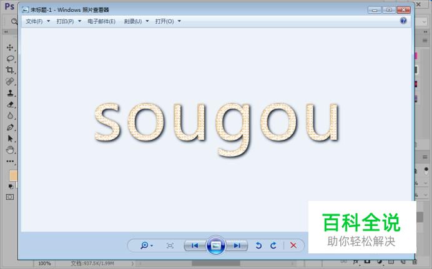
Task: Activate the Eraser tool in Photoshop
Action: click(x=10, y=104)
